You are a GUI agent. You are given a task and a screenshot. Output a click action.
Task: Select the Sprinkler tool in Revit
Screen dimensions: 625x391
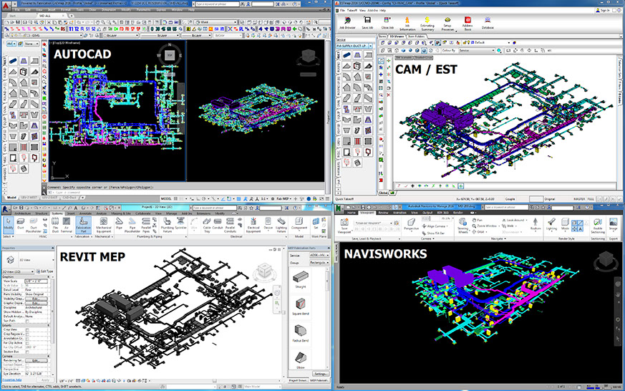pyautogui.click(x=181, y=223)
